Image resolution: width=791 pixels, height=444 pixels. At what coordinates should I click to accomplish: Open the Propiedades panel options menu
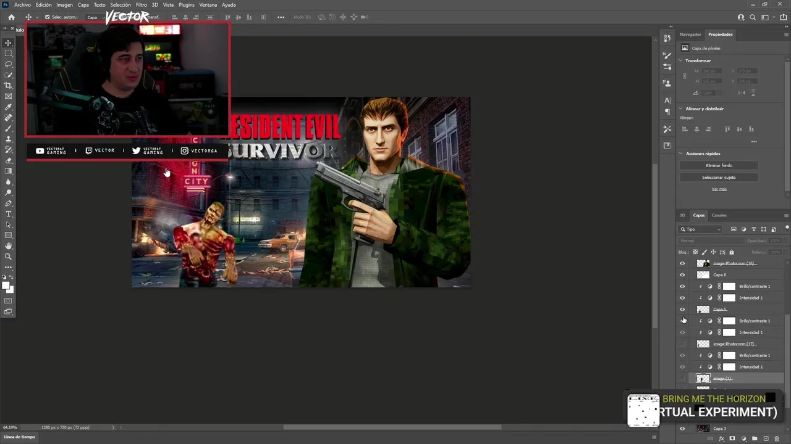[786, 35]
